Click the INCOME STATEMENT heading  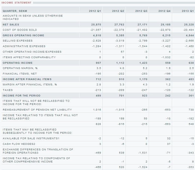[x=16, y=3]
